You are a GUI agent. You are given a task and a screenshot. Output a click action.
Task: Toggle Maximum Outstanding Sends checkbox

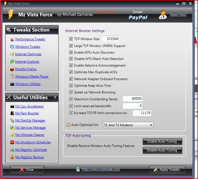point(71,99)
